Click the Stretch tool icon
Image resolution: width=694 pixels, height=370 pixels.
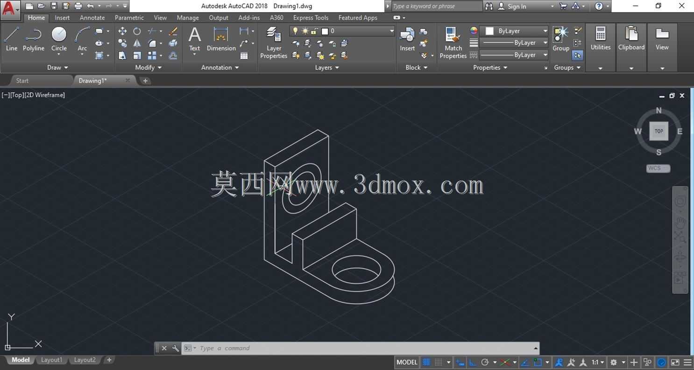pos(122,56)
